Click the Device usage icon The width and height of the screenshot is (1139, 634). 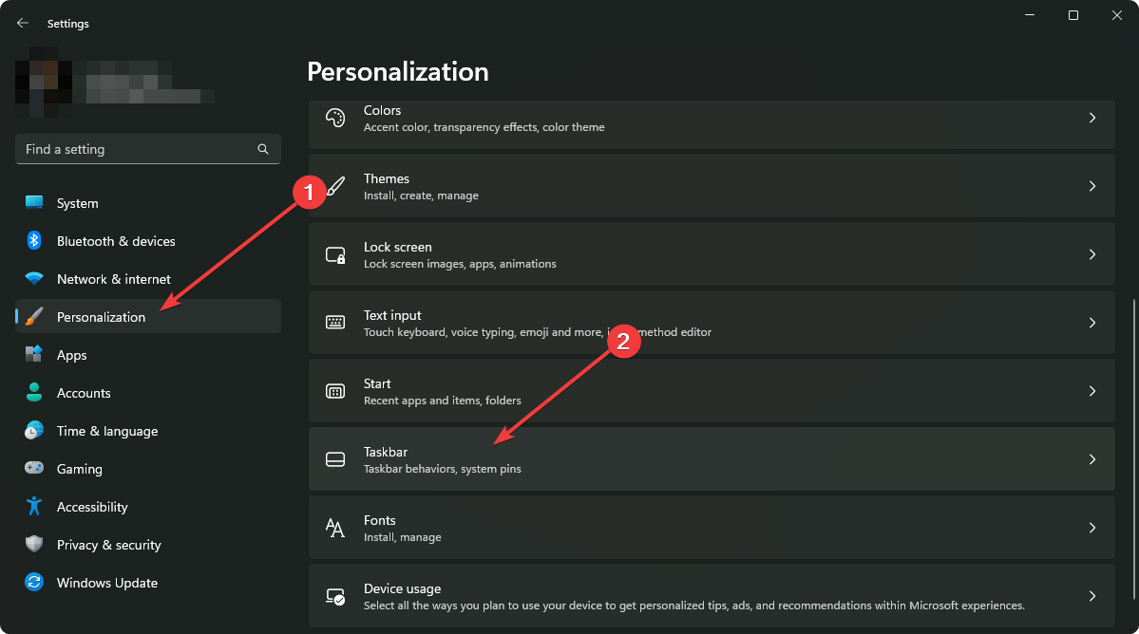pos(334,596)
